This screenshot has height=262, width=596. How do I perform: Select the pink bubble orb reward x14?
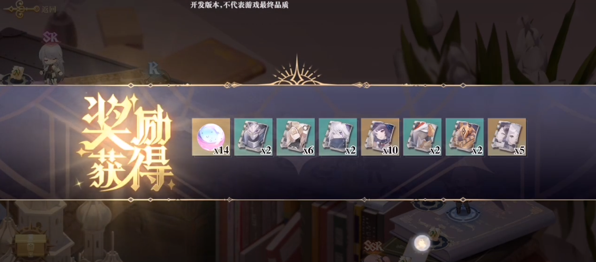tap(211, 137)
